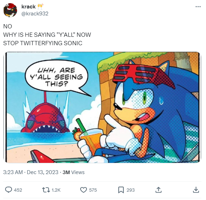The height and width of the screenshot is (200, 206).
Task: Click the @krack932 handle
Action: [35, 14]
